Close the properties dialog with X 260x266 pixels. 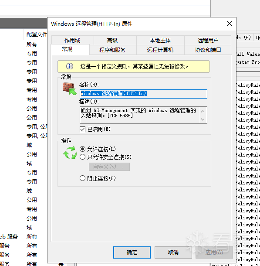tap(230, 24)
